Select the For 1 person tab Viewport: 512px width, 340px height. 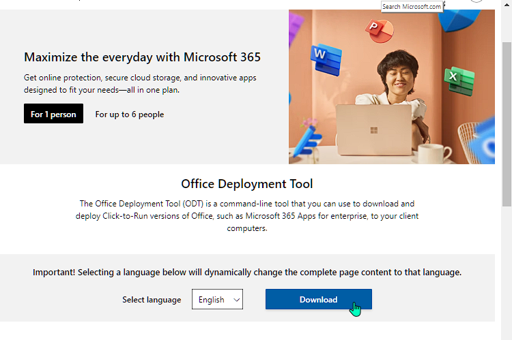[x=53, y=114]
